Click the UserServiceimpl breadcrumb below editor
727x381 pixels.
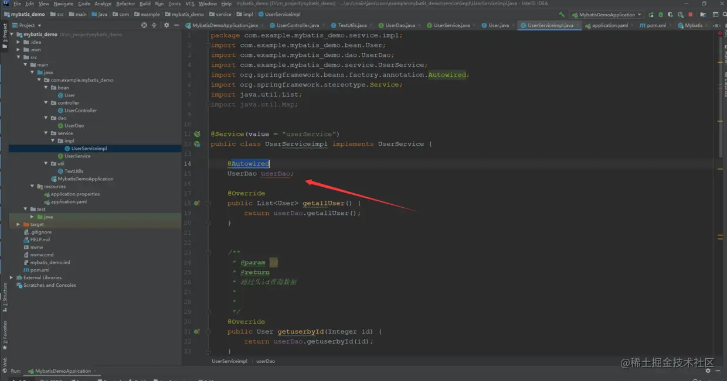coord(229,361)
